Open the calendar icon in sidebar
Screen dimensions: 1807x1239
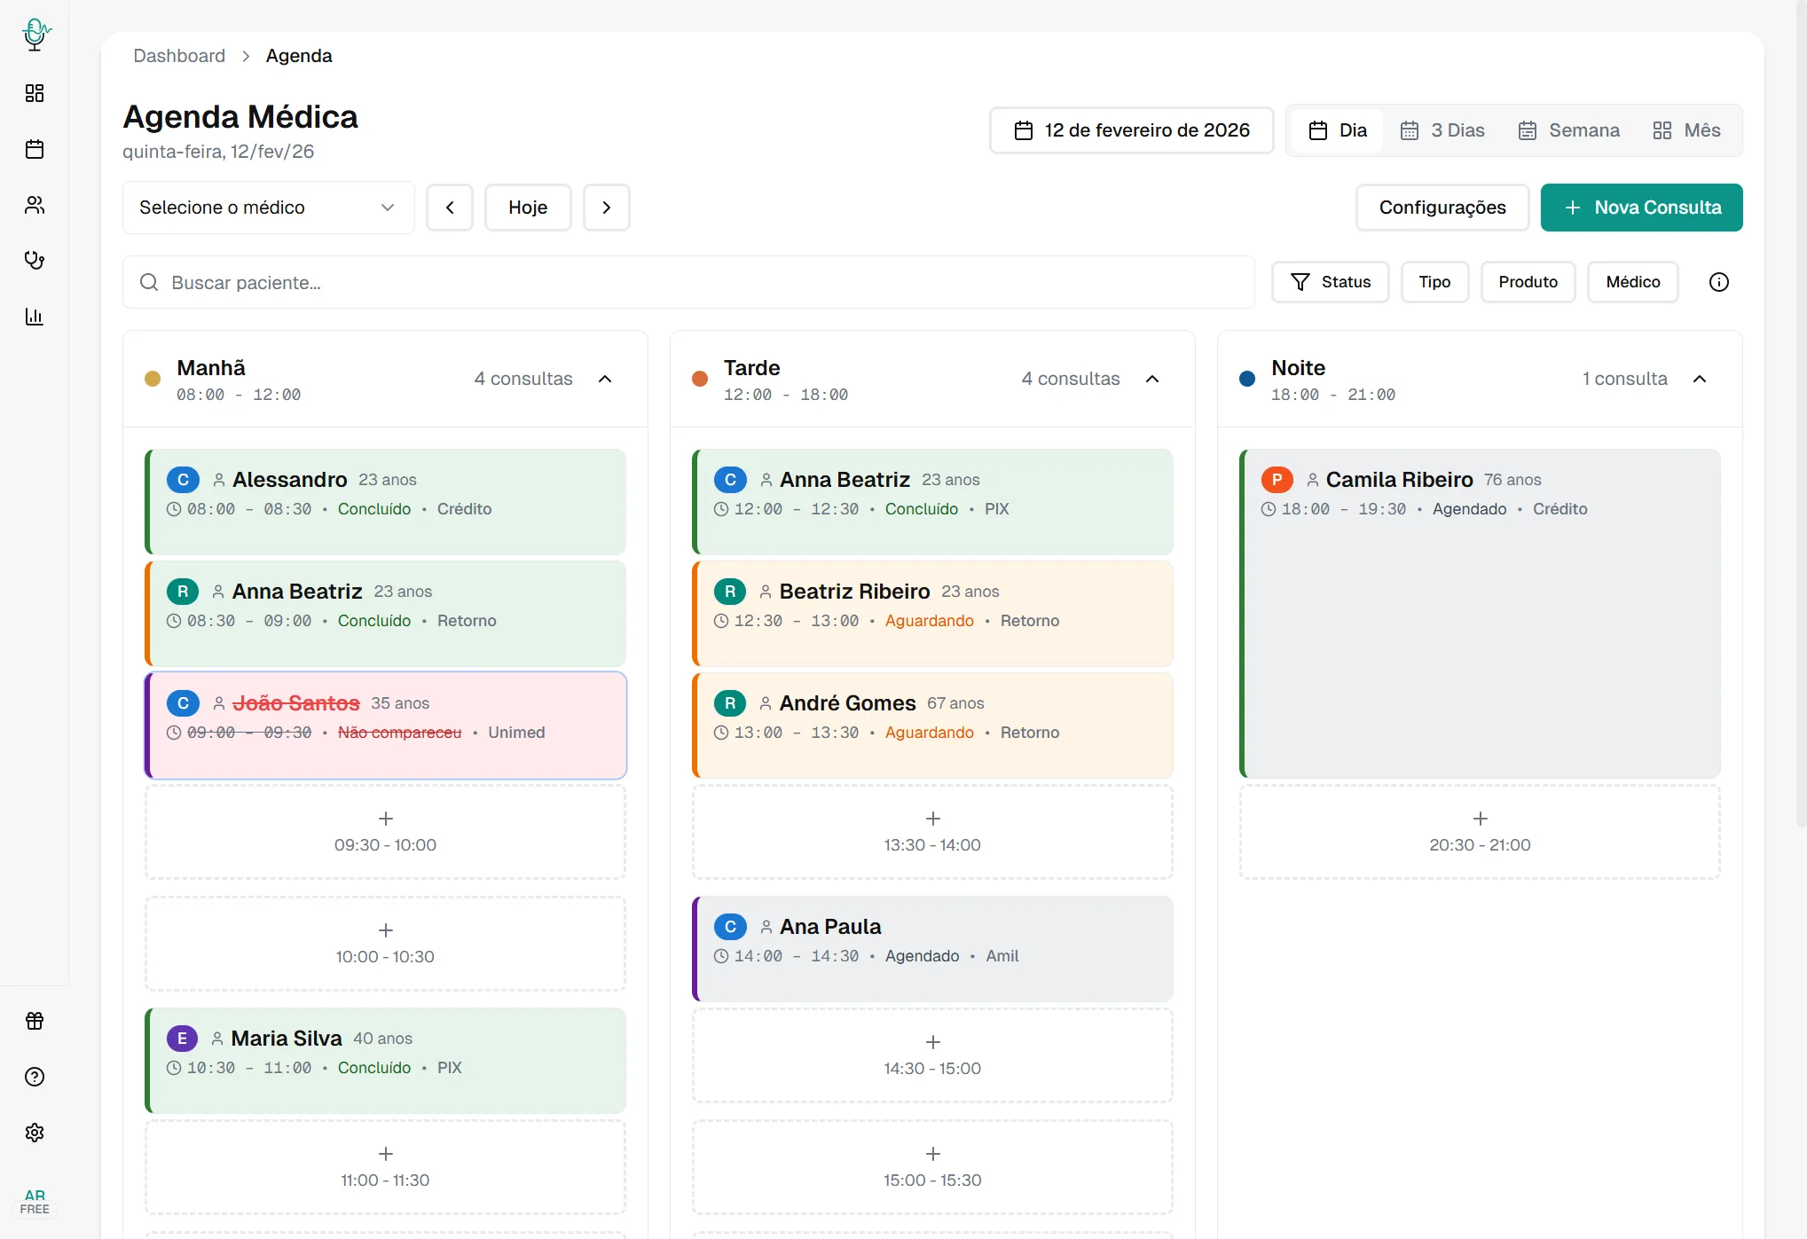pos(35,149)
